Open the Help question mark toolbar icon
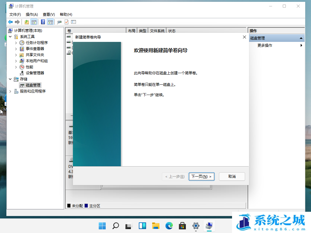This screenshot has height=233, width=311. click(43, 22)
